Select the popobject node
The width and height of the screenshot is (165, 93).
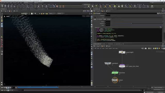(108, 63)
